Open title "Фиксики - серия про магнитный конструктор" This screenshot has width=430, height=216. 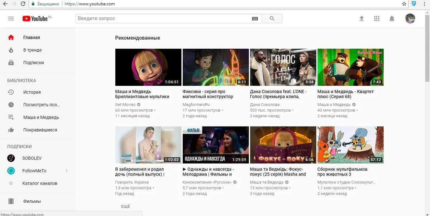coord(208,94)
